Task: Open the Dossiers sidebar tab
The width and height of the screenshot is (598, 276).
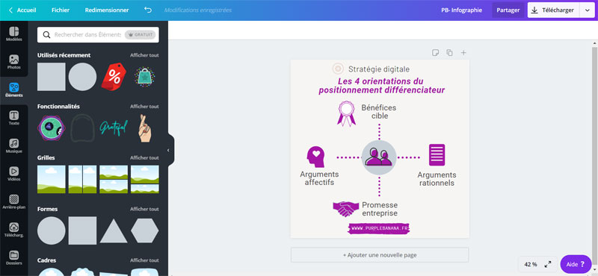Action: [13, 258]
